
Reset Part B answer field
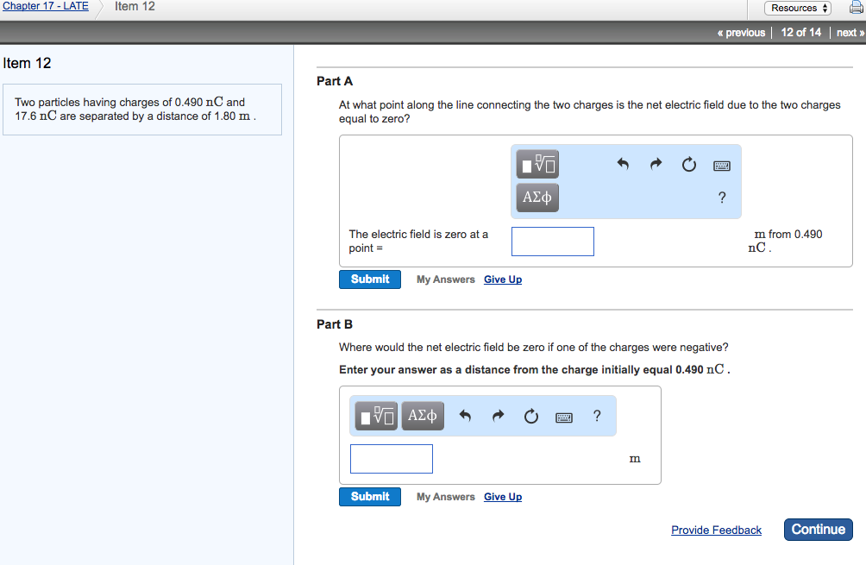(x=530, y=417)
